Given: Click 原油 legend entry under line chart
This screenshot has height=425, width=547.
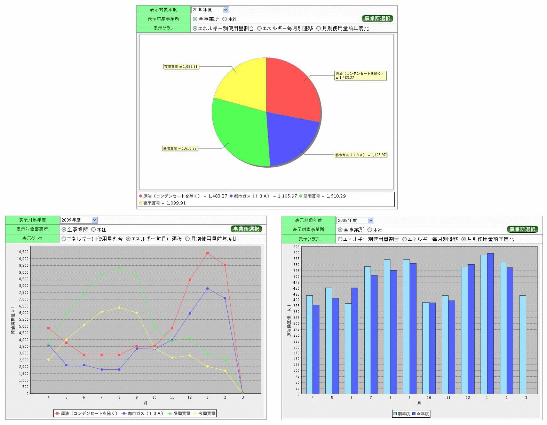Looking at the screenshot, I should [86, 414].
